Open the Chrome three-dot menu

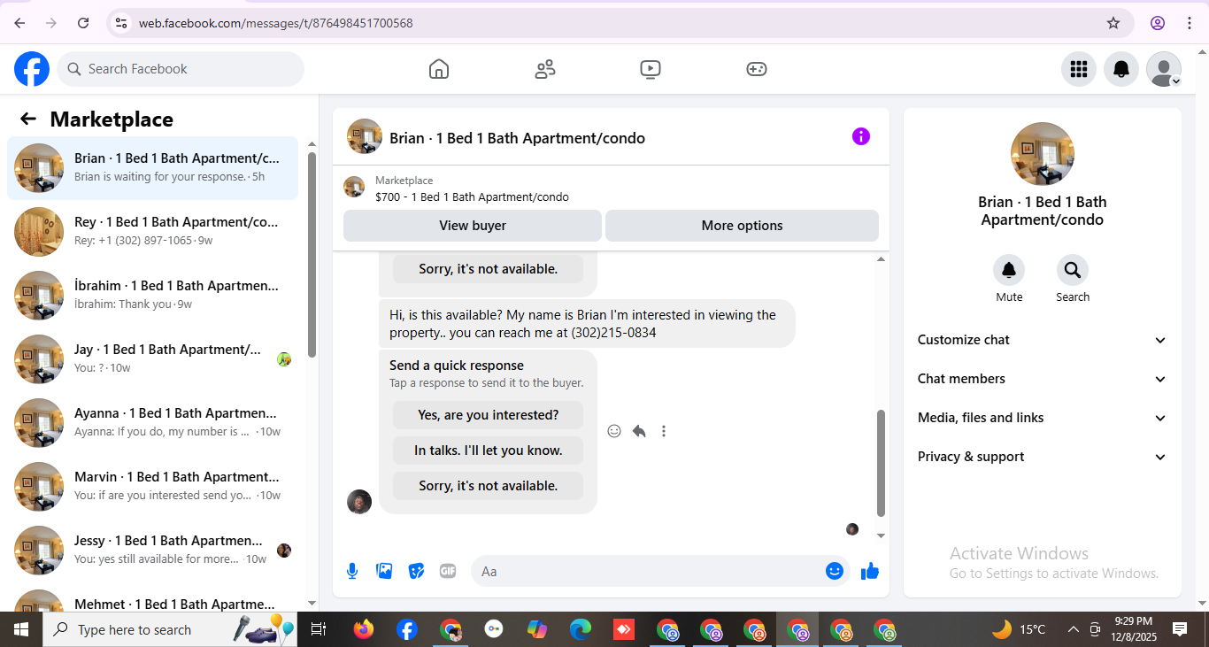click(1190, 23)
